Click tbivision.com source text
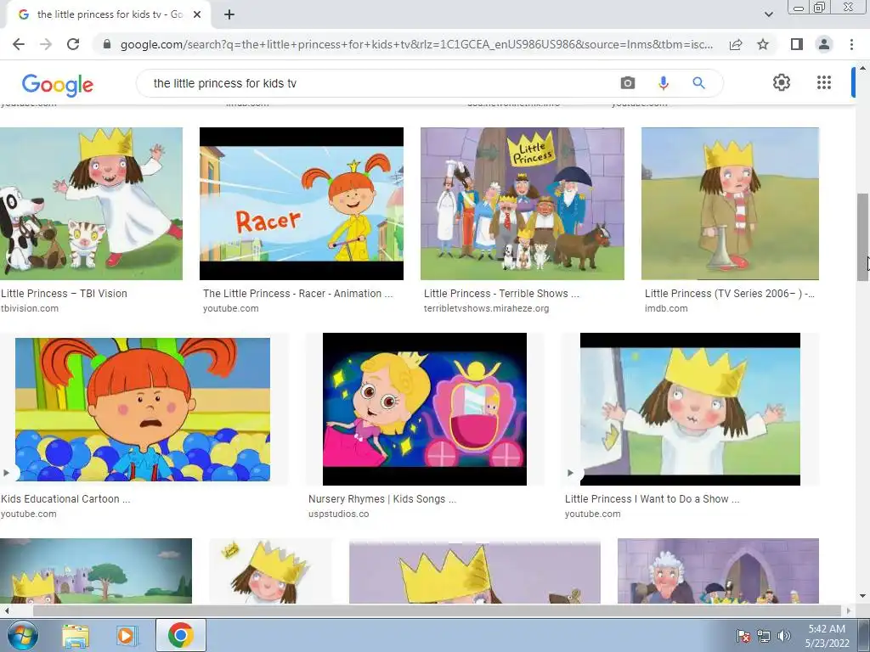Viewport: 870px width, 652px height. click(30, 308)
